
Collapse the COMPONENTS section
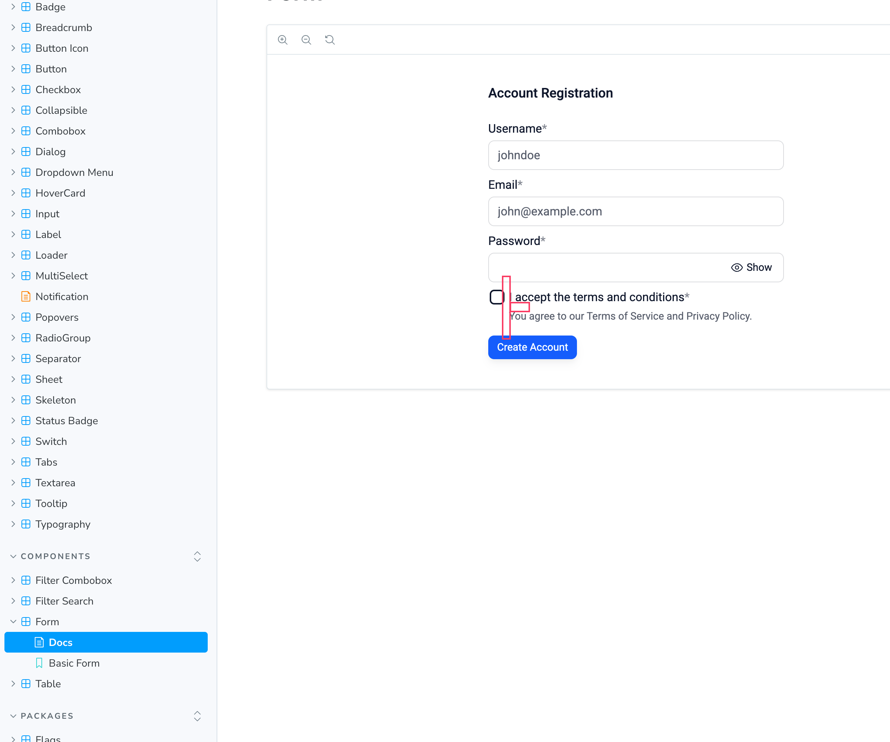click(x=13, y=556)
